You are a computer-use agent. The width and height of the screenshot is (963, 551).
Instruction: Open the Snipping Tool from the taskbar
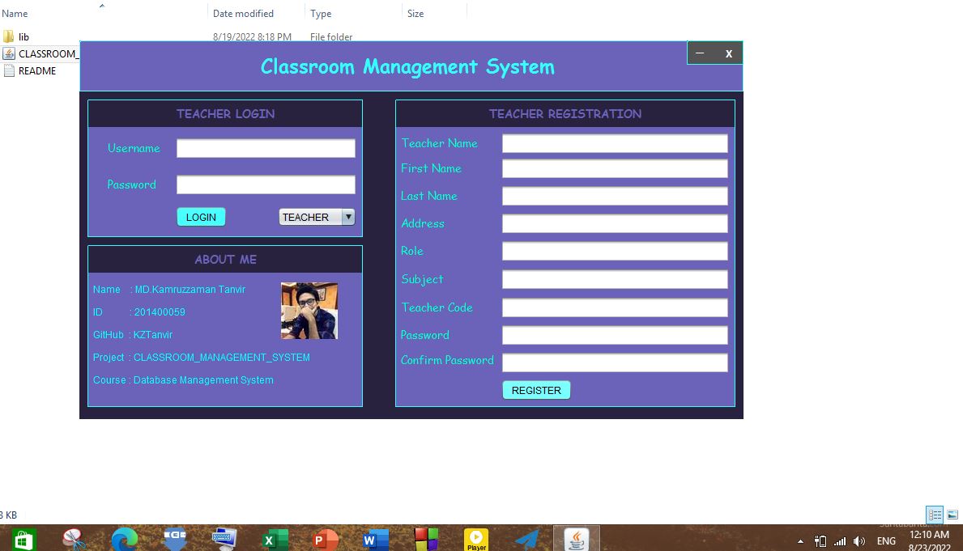coord(75,537)
